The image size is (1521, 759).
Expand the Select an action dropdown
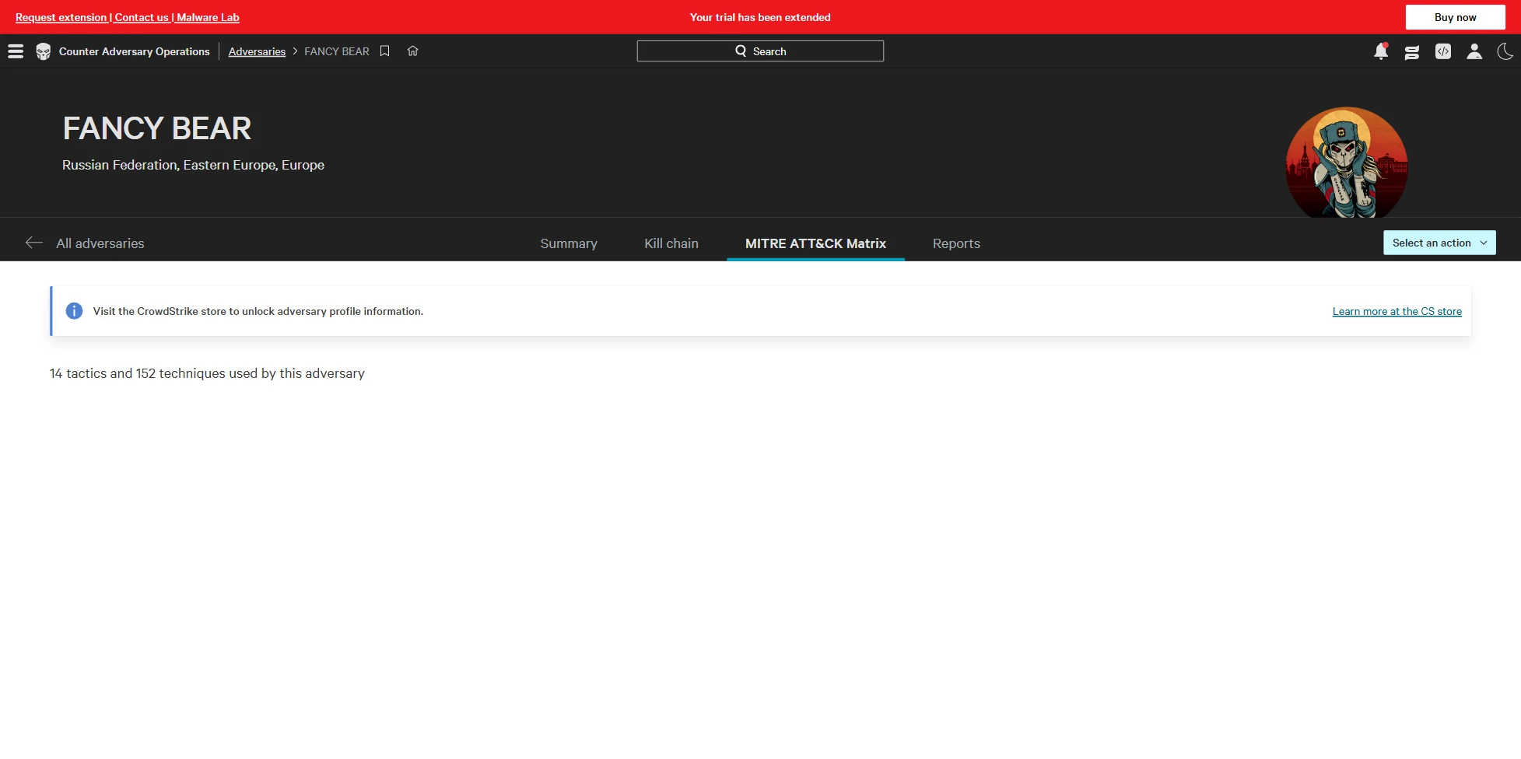click(x=1439, y=243)
